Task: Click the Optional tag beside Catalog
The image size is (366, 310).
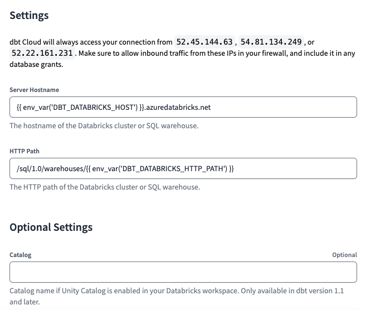Action: tap(344, 255)
